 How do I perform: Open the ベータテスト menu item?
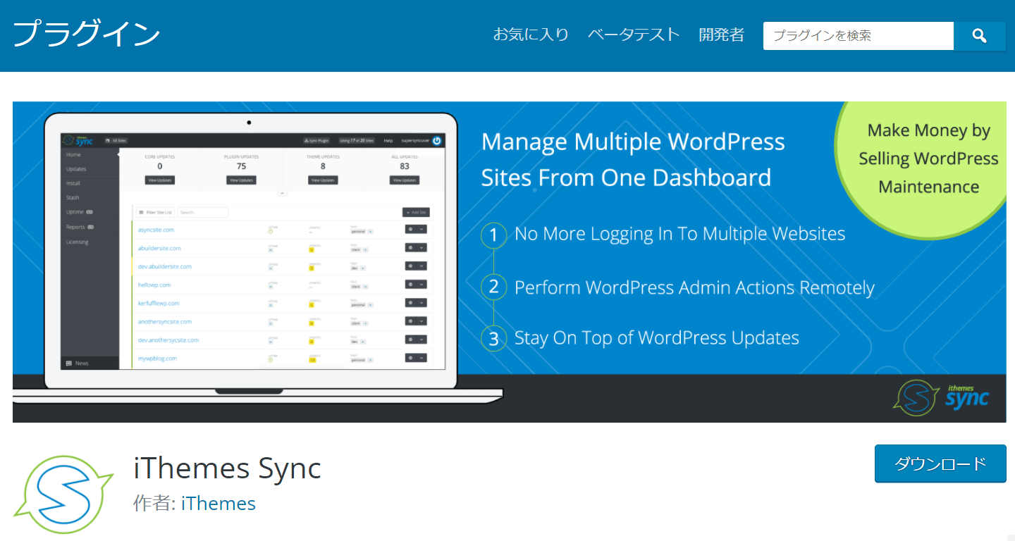pos(634,35)
